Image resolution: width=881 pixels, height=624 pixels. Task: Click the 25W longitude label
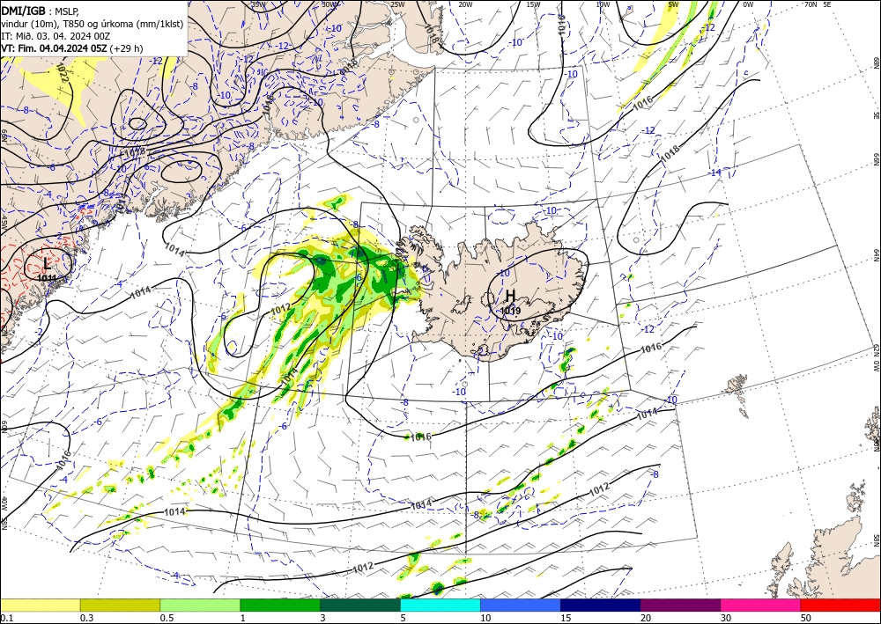[x=397, y=4]
